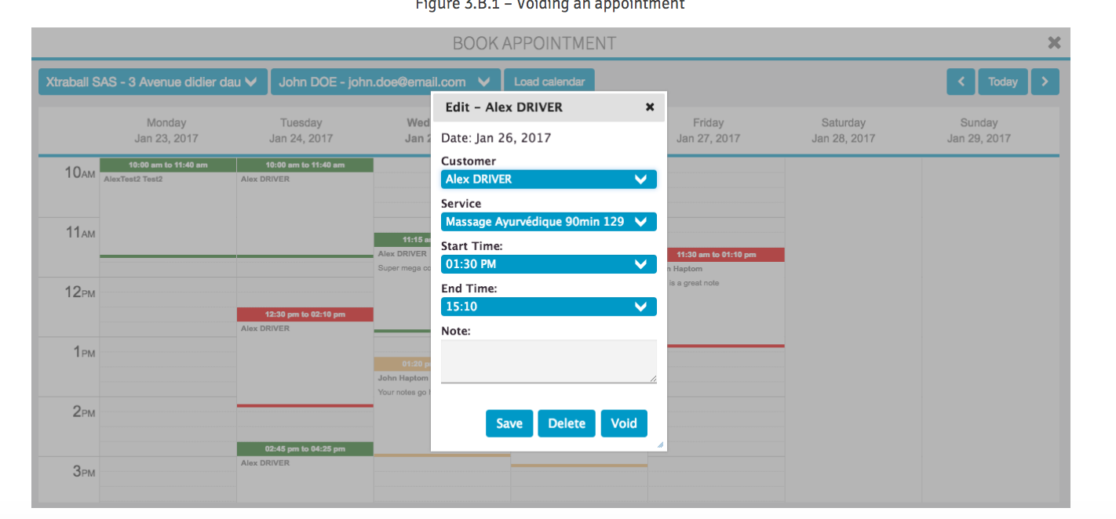The height and width of the screenshot is (519, 1116).
Task: Save the appointment changes
Action: point(509,423)
